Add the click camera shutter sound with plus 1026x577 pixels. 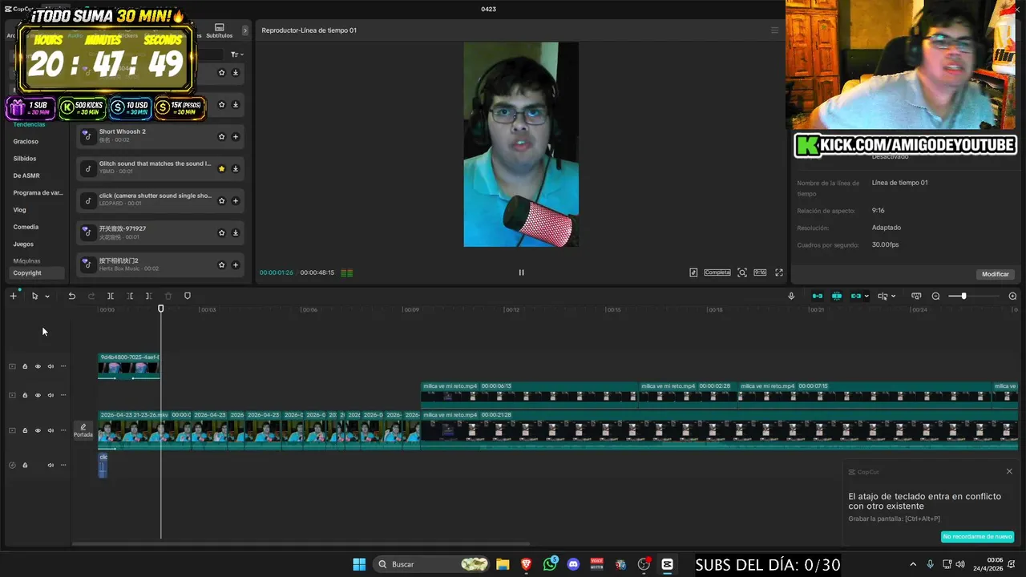tap(236, 200)
